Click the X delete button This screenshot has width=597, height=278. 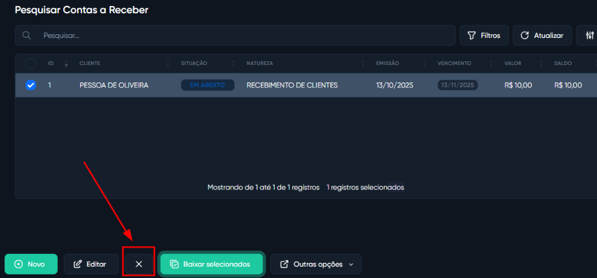point(139,264)
